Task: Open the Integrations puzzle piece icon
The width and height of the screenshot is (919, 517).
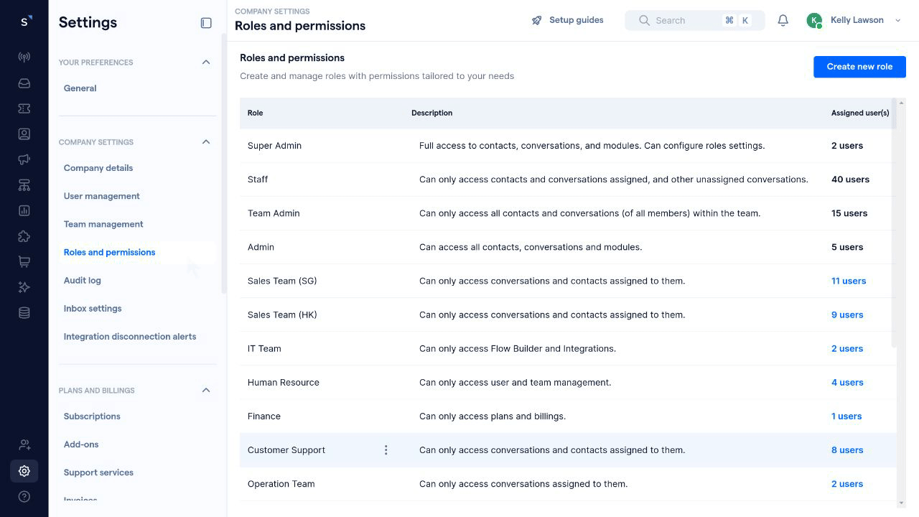Action: (24, 236)
